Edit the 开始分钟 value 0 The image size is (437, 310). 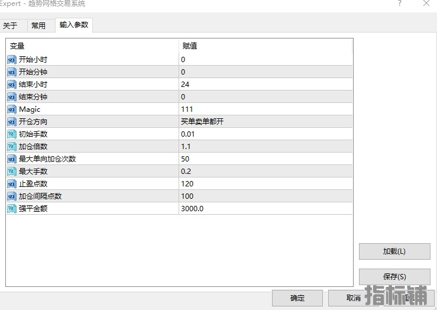tap(266, 72)
